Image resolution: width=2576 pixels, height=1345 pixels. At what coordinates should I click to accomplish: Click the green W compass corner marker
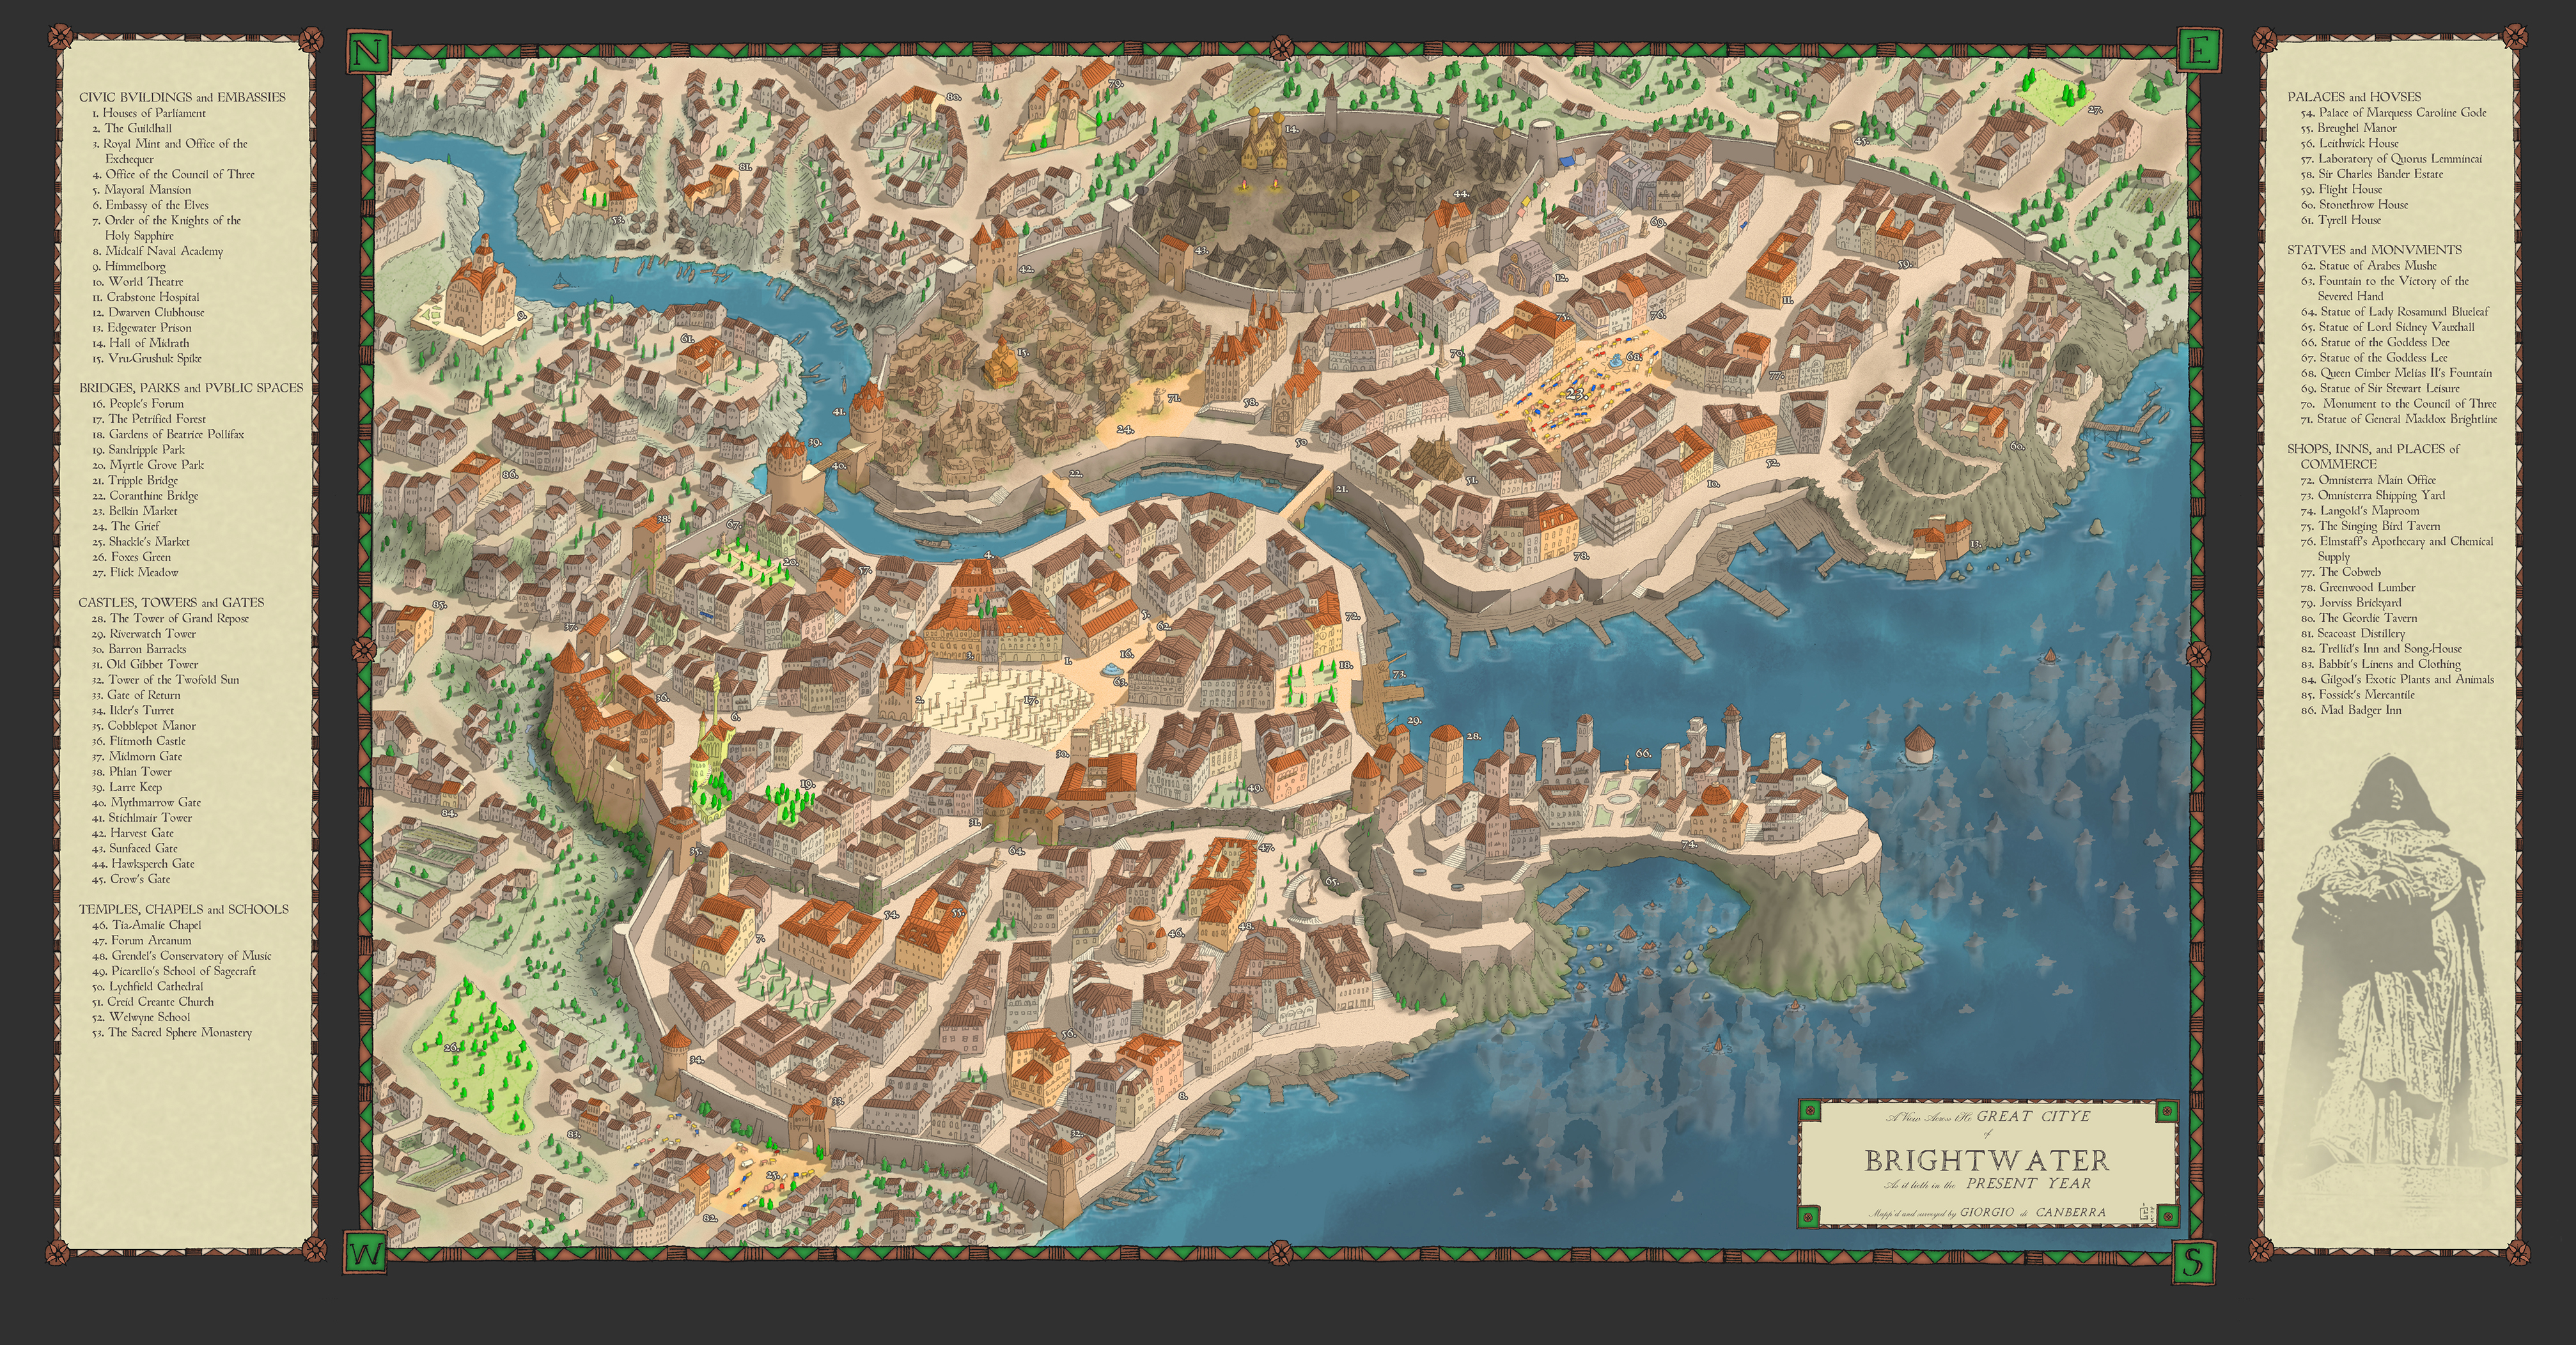click(x=367, y=1253)
